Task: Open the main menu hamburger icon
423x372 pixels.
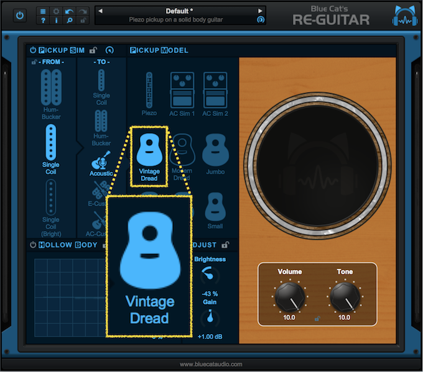Action: (x=43, y=11)
